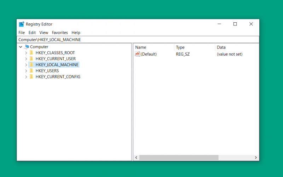Select HKEY_USERS in the tree

point(47,70)
